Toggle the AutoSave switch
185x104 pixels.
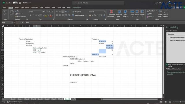click(x=15, y=3)
